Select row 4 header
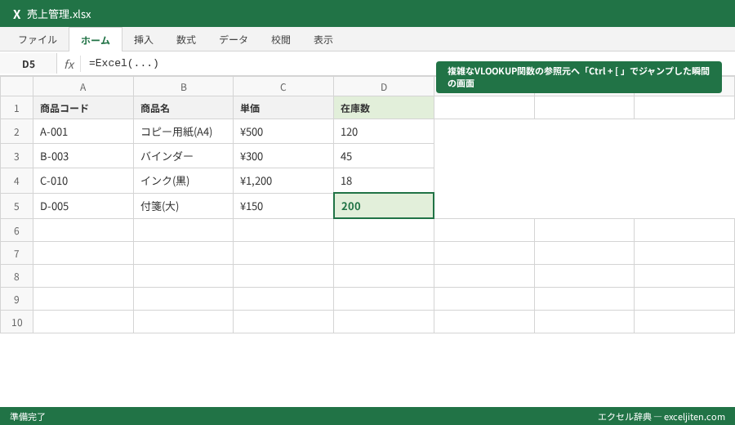 tap(16, 181)
